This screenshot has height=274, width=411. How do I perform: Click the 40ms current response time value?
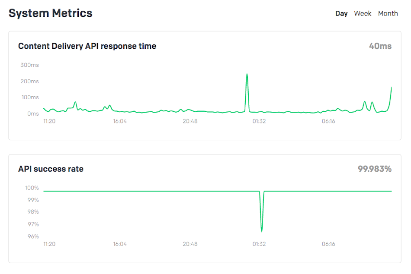(380, 46)
